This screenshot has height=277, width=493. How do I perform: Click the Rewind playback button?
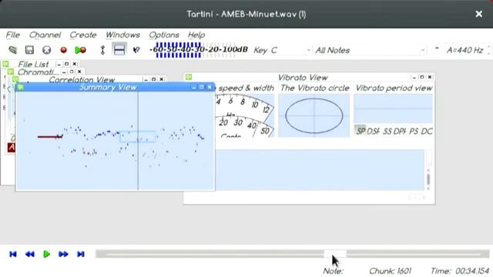tap(30, 254)
